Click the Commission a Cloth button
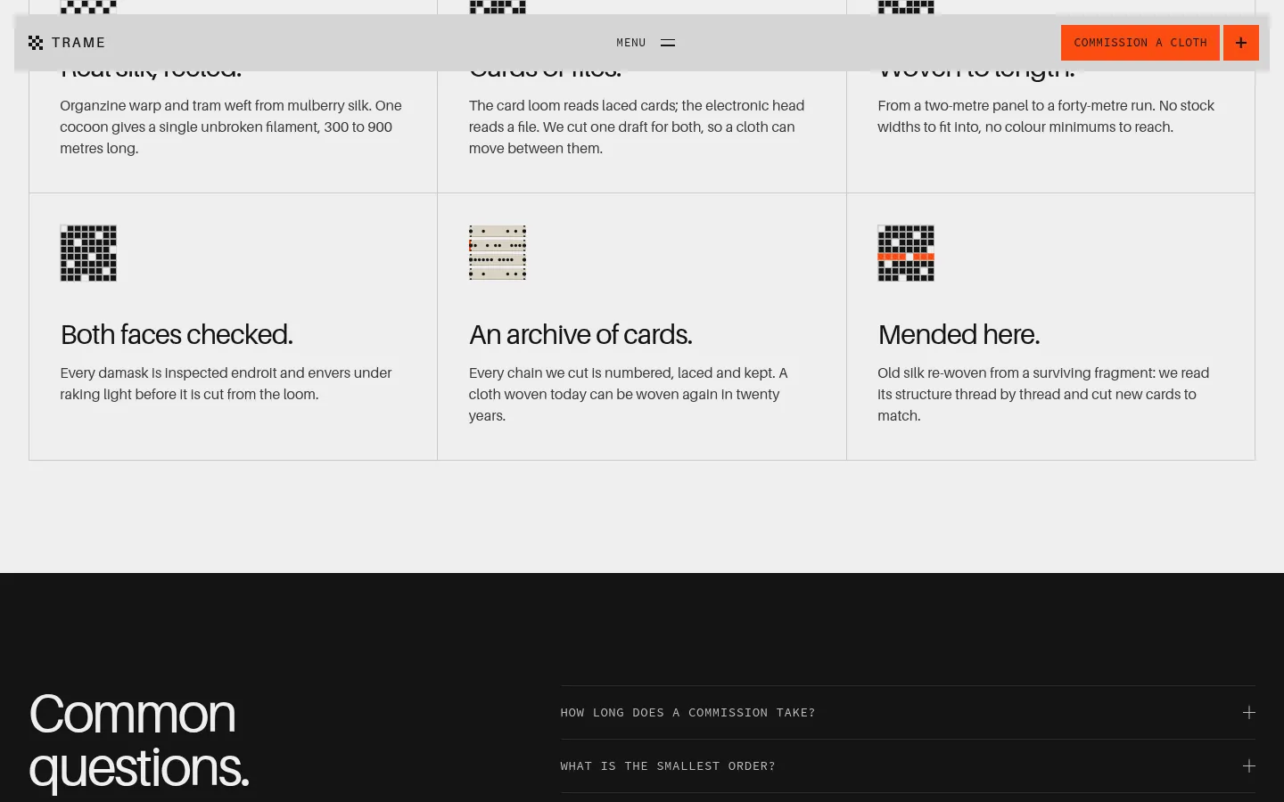1284x802 pixels. click(1140, 43)
